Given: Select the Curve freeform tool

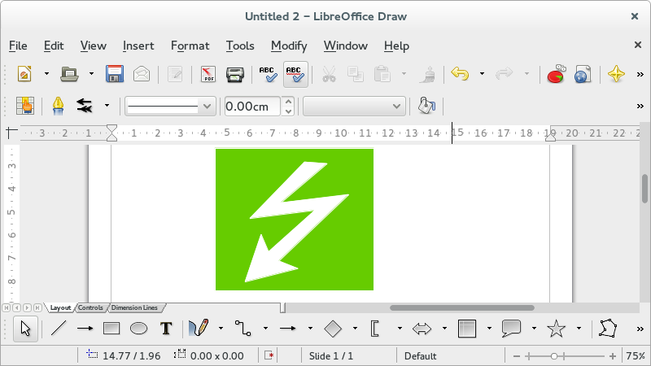Looking at the screenshot, I should [x=199, y=329].
